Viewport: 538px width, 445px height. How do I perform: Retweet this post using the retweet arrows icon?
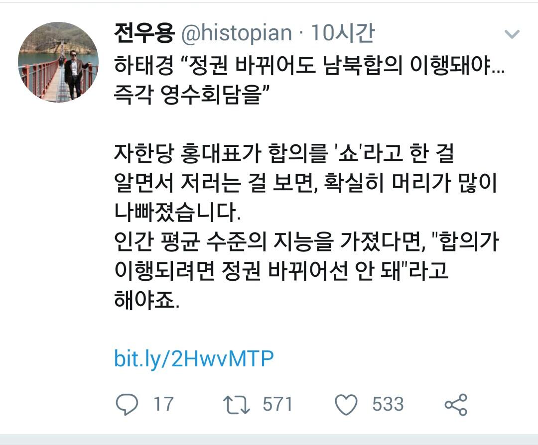point(236,404)
